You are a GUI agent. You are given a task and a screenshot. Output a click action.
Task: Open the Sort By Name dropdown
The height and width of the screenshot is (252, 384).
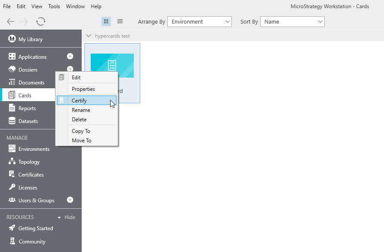coord(292,22)
